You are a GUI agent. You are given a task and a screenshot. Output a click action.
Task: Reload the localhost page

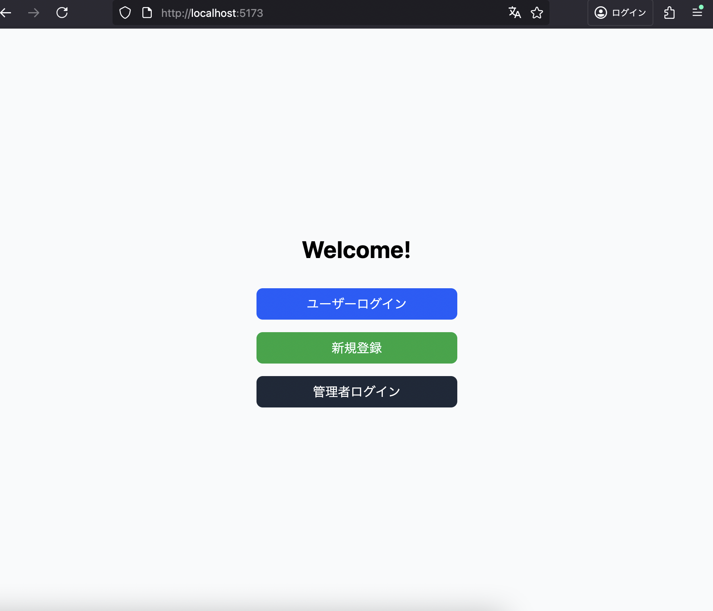pyautogui.click(x=62, y=13)
